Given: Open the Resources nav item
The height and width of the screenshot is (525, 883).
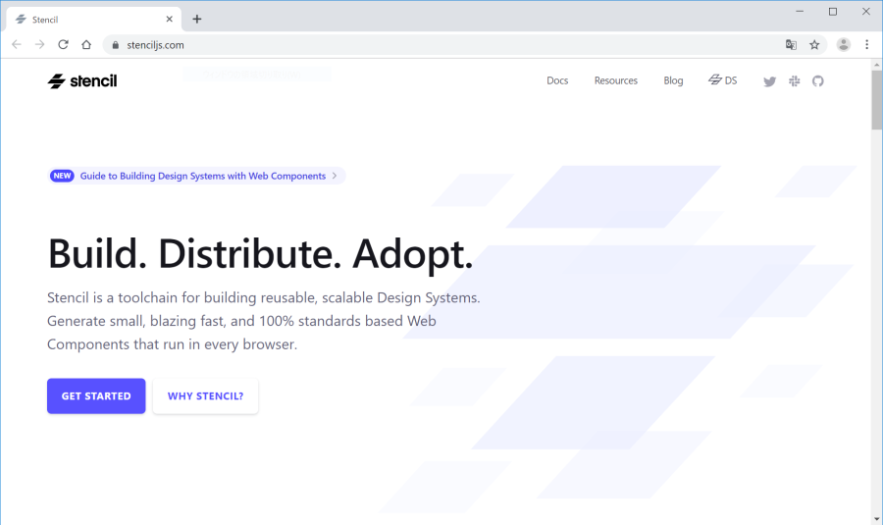Looking at the screenshot, I should click(x=616, y=80).
